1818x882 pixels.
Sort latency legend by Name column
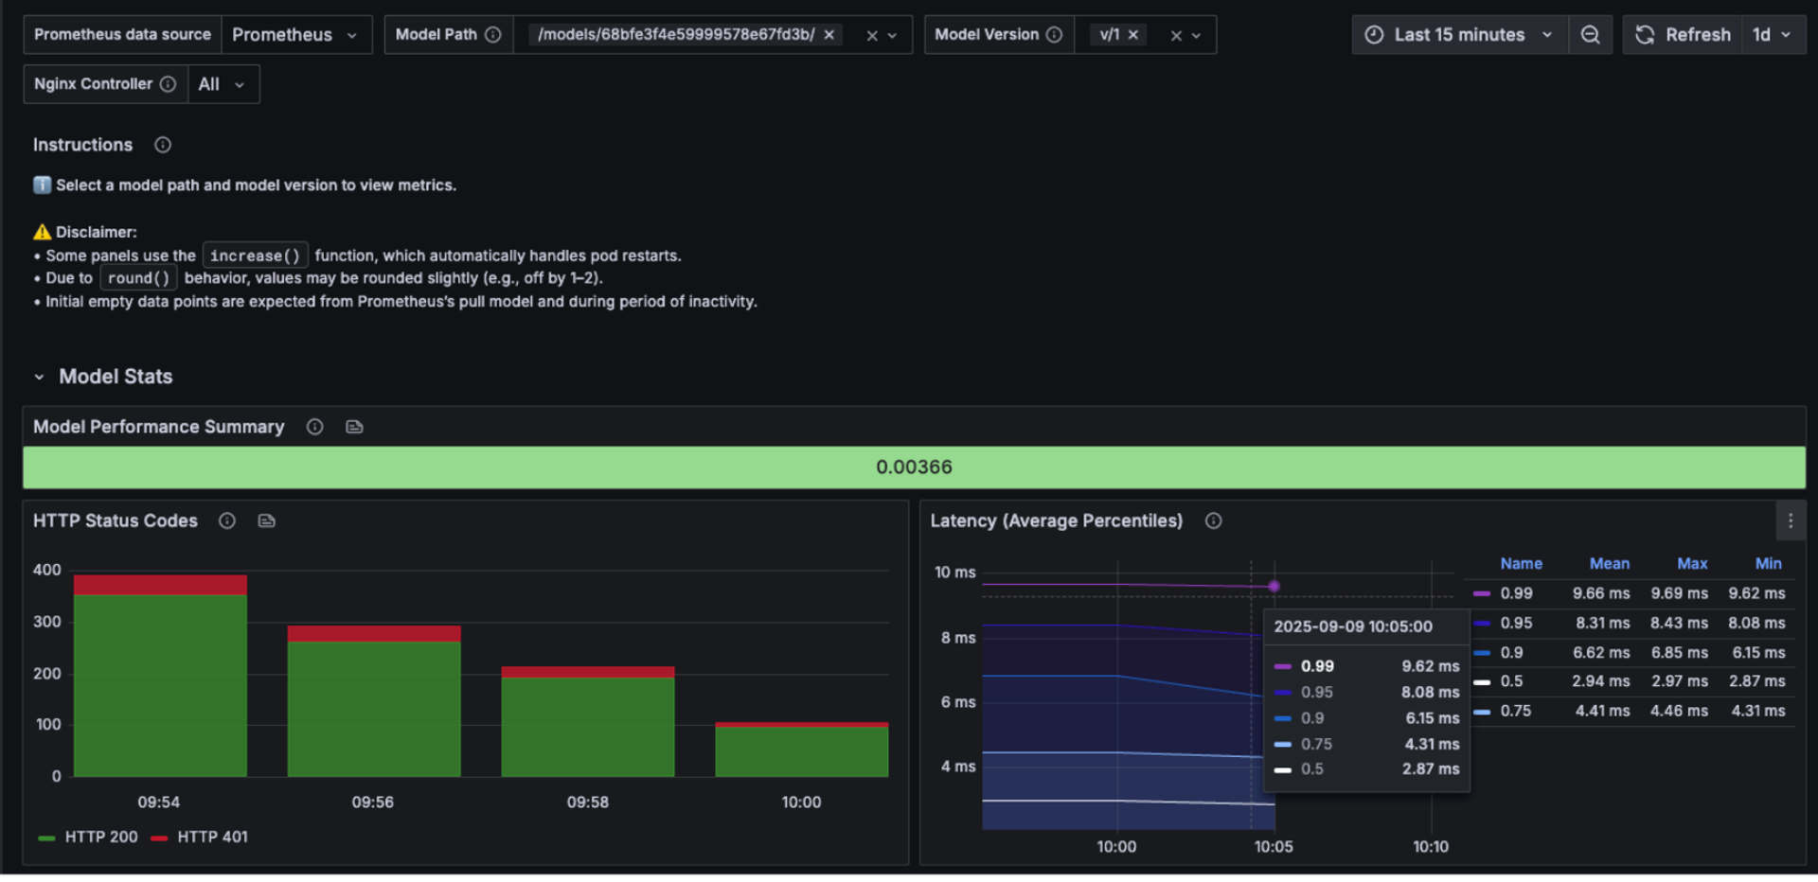[1521, 564]
